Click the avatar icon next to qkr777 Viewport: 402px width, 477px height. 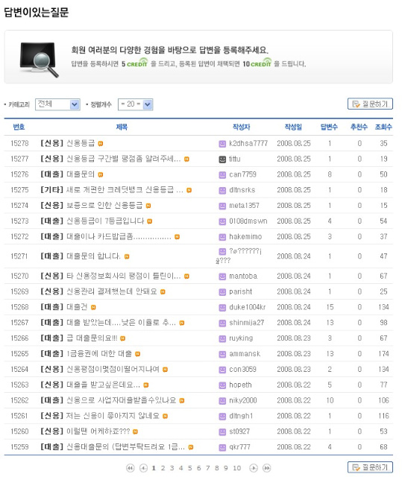tap(222, 447)
